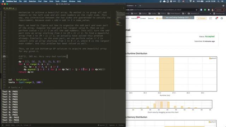
Task: Open the Help menu
Action: [x=79, y=1]
